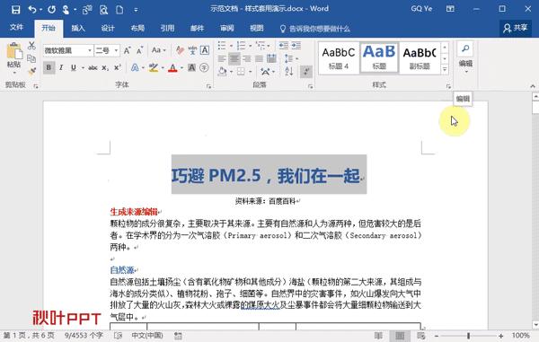Viewport: 539px width, 342px height.
Task: Click the Enclose Characters circle icon
Action: coord(204,67)
